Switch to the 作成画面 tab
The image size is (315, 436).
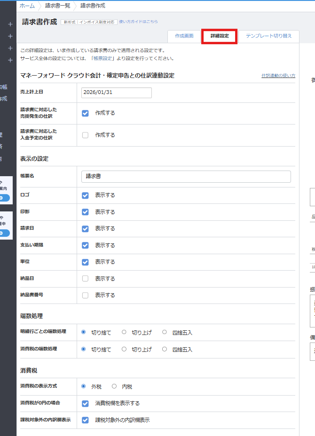coord(184,36)
